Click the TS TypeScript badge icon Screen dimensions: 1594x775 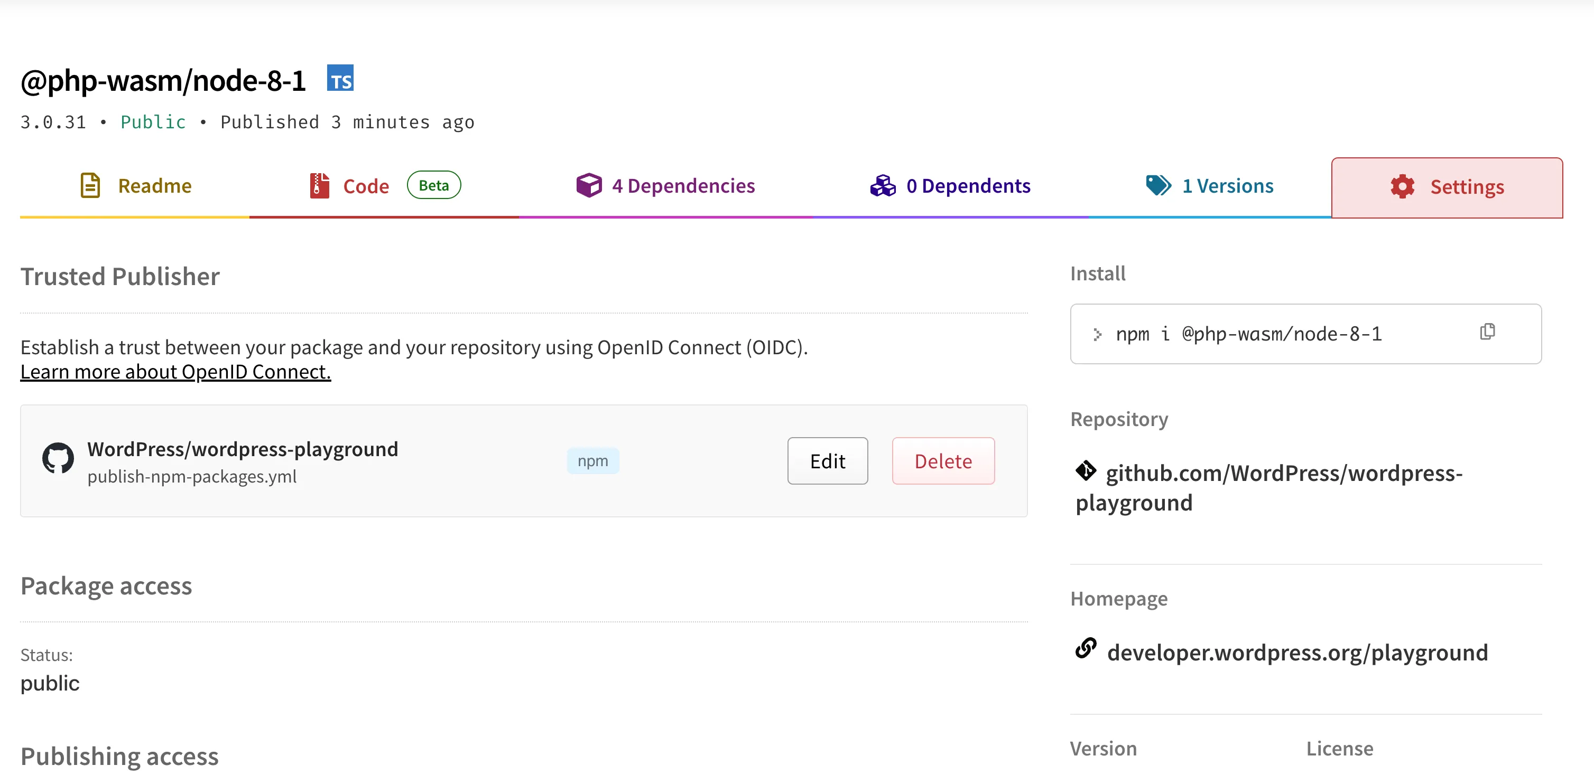point(340,79)
